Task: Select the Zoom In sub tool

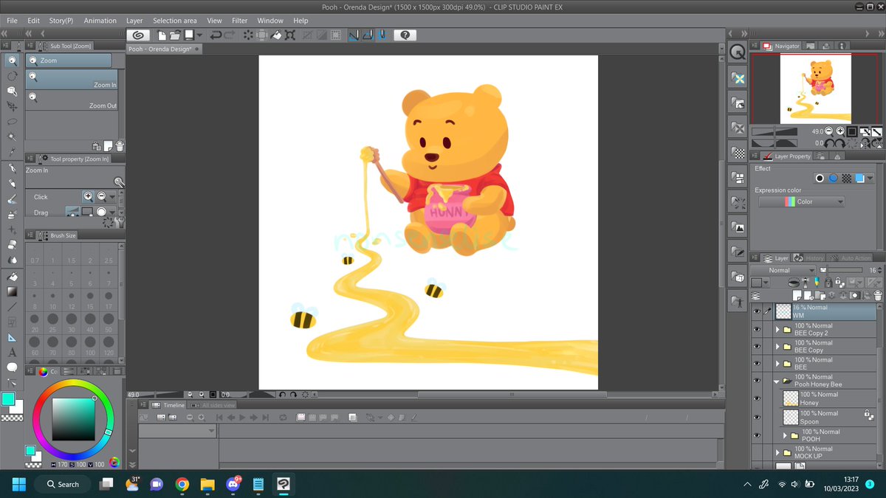Action: tap(72, 80)
